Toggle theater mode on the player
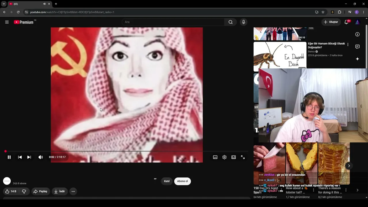This screenshot has height=207, width=368. pyautogui.click(x=234, y=157)
